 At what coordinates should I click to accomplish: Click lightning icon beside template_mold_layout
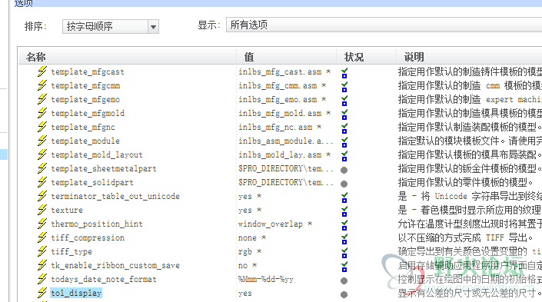pos(42,154)
